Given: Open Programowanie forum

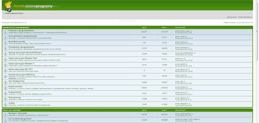Looking at the screenshot, I should 15,92.
